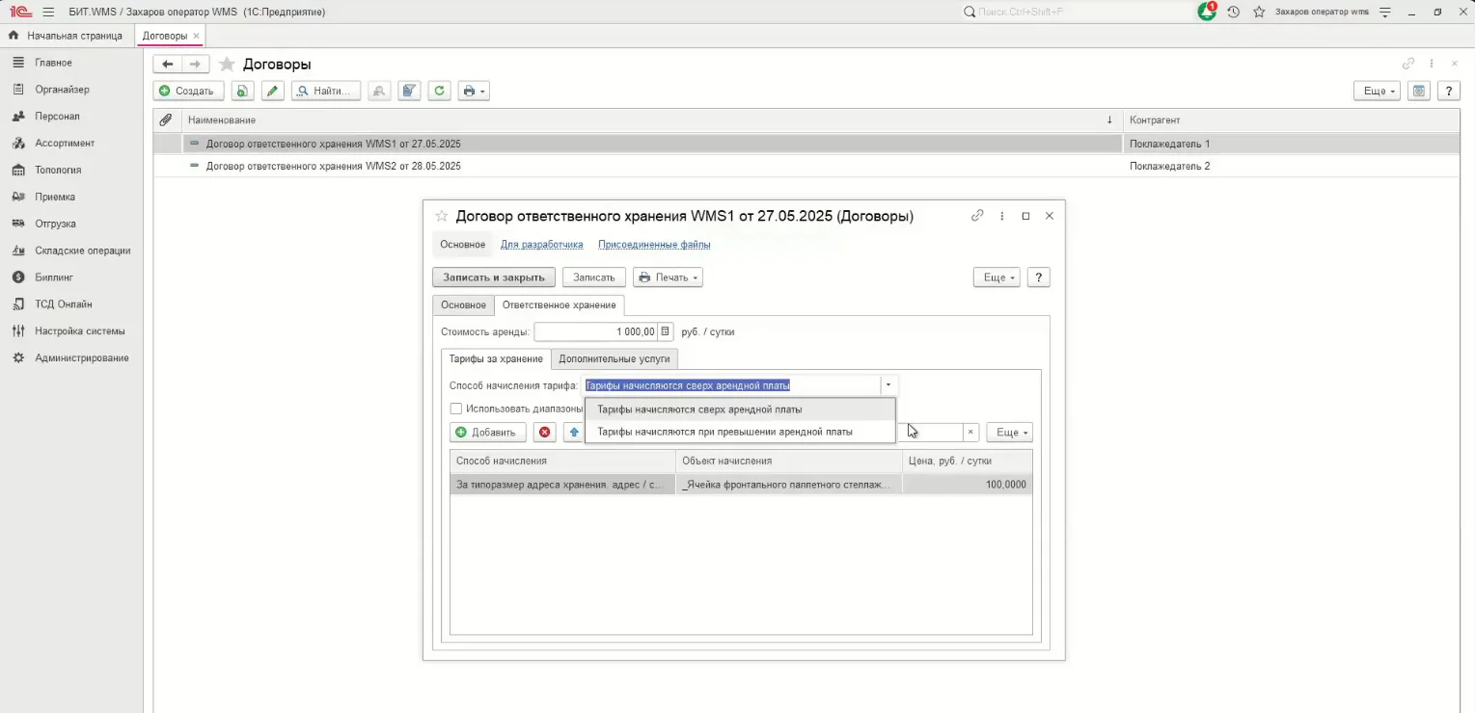Open the history clock icon in title bar
This screenshot has width=1475, height=713.
pyautogui.click(x=1234, y=12)
